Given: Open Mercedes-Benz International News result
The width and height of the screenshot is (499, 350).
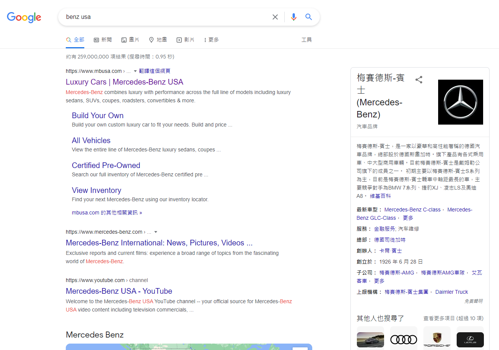Looking at the screenshot, I should coord(159,243).
